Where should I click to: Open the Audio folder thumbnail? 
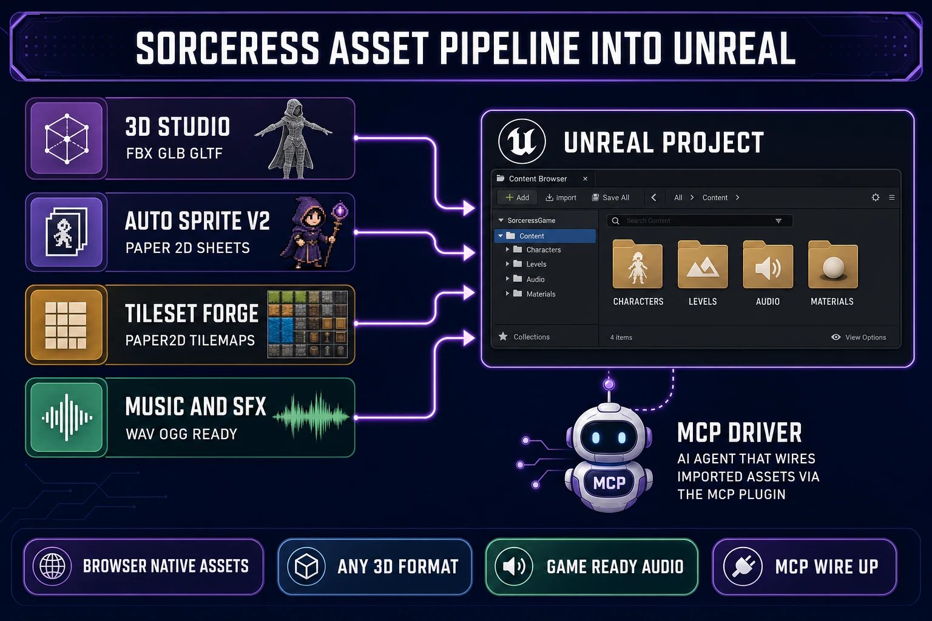click(768, 264)
